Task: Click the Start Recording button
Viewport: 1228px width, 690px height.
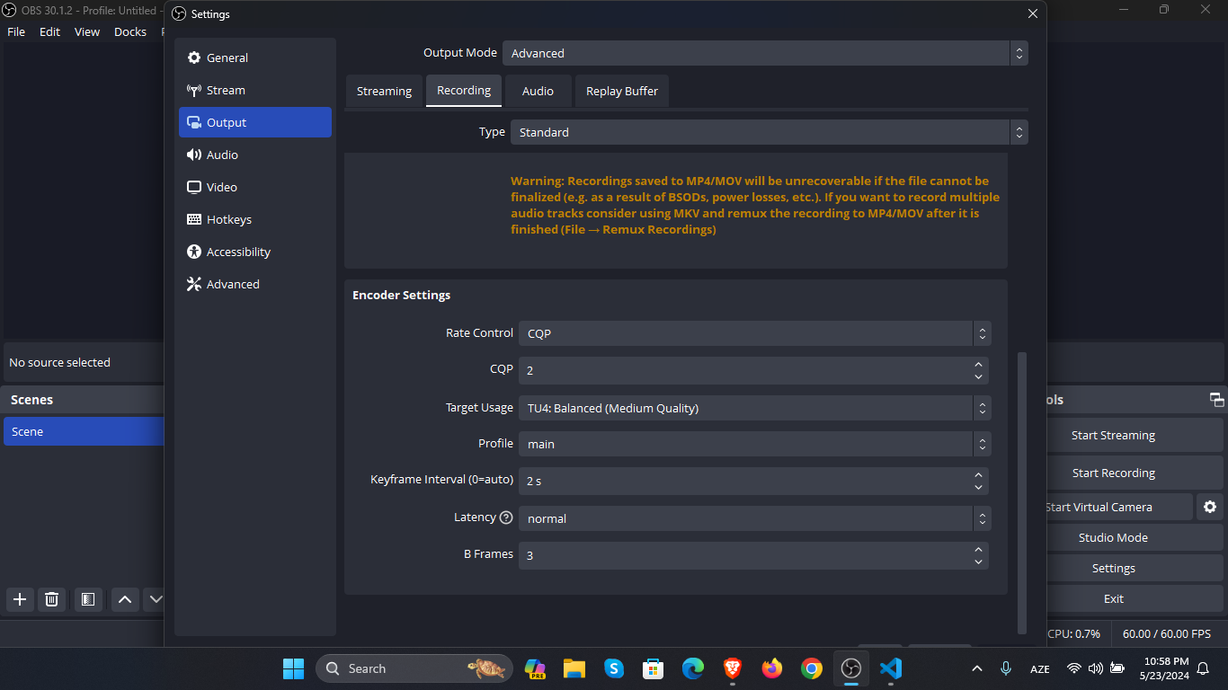Action: point(1114,473)
